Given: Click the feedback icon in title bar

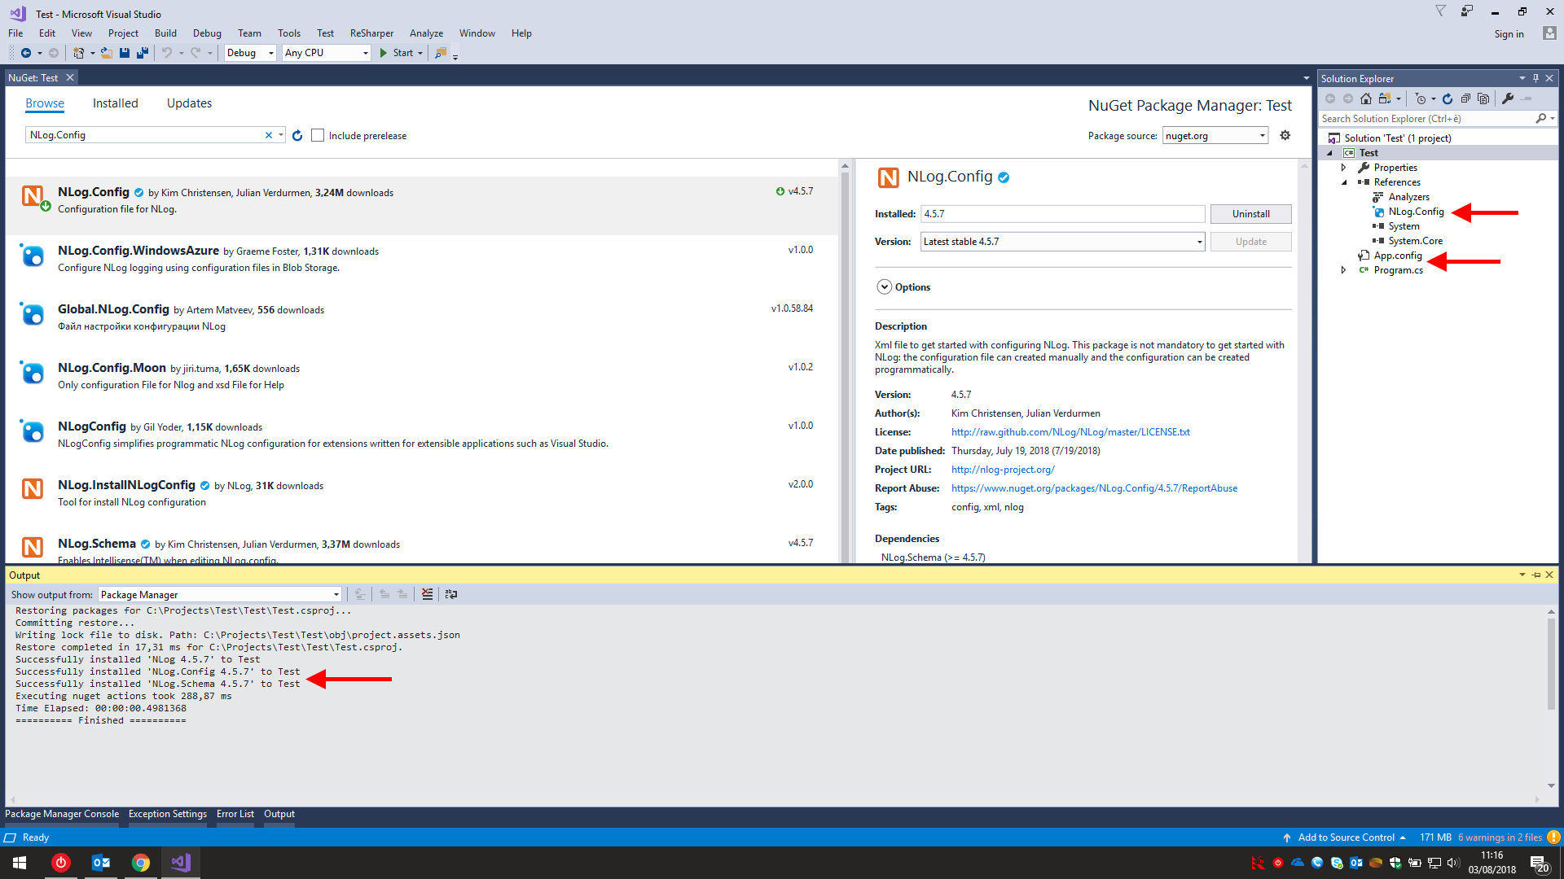Looking at the screenshot, I should click(x=1467, y=11).
